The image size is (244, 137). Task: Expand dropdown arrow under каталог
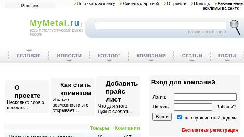point(109,61)
